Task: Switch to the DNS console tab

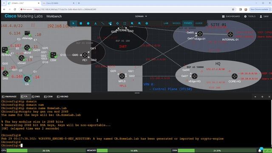Action: (36, 96)
